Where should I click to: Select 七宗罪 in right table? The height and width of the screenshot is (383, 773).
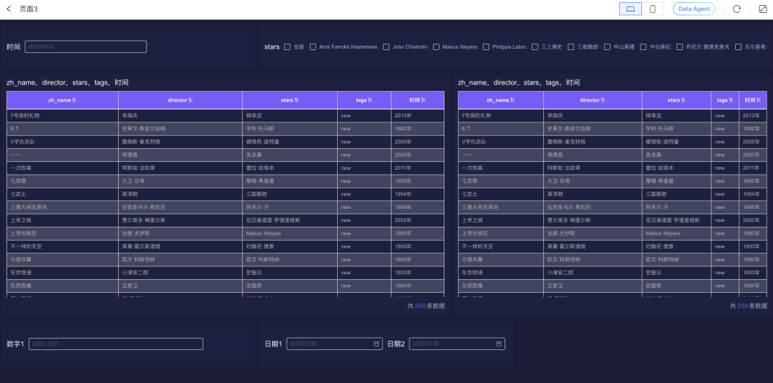tap(470, 181)
